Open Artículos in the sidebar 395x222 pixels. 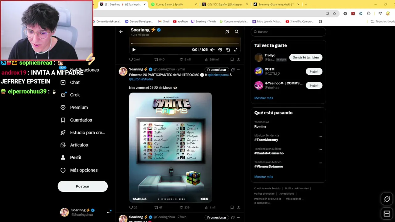pyautogui.click(x=74, y=145)
